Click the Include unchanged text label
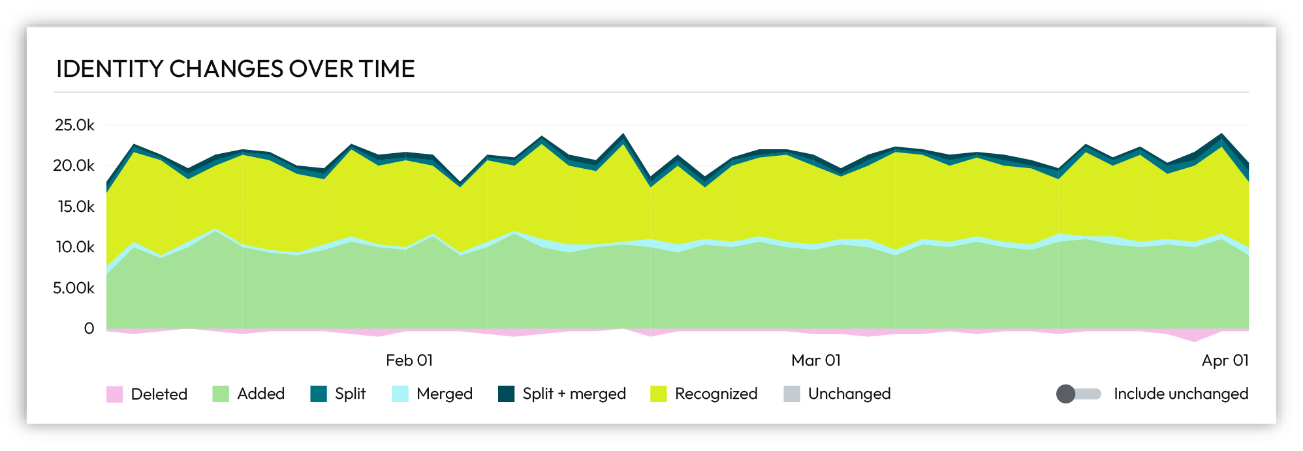 click(x=1180, y=394)
